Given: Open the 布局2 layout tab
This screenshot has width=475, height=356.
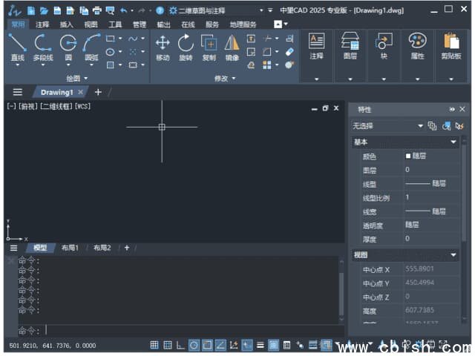Looking at the screenshot, I should (x=102, y=248).
